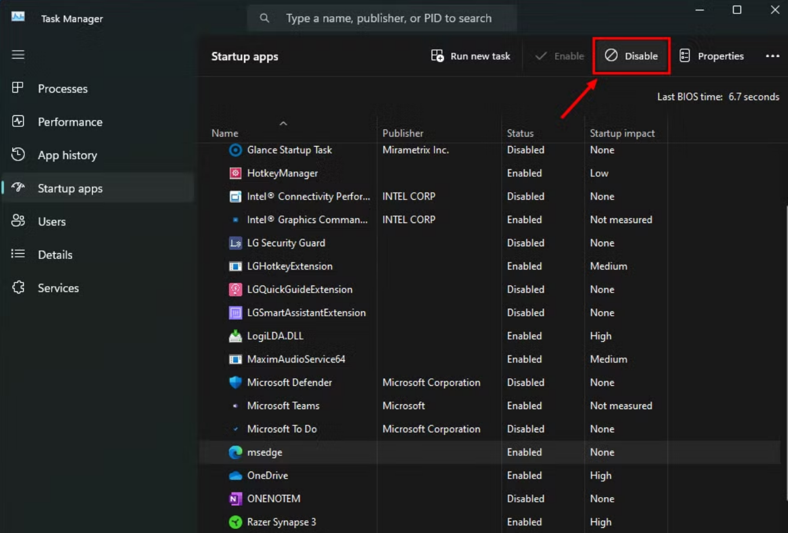Click the Task Manager app icon
Screen dimensions: 788x533
click(x=18, y=17)
